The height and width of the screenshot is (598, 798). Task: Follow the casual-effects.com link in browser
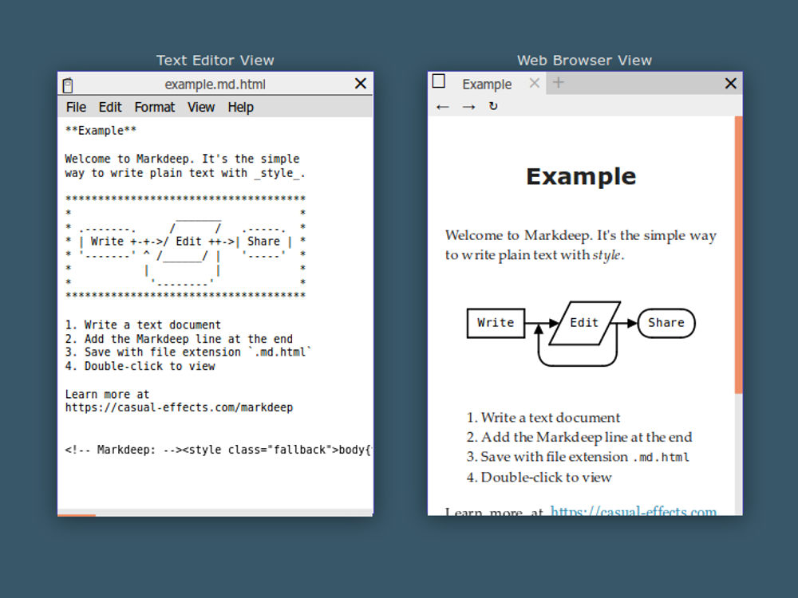pos(634,511)
